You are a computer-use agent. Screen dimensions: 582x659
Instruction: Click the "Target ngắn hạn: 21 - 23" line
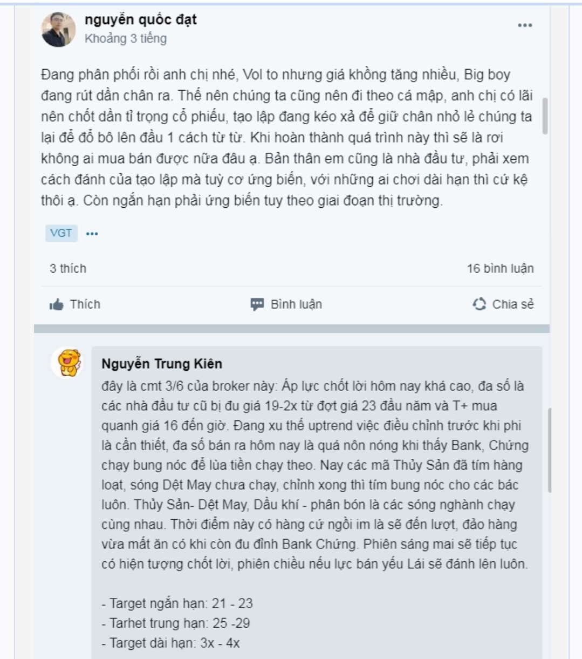pyautogui.click(x=177, y=603)
